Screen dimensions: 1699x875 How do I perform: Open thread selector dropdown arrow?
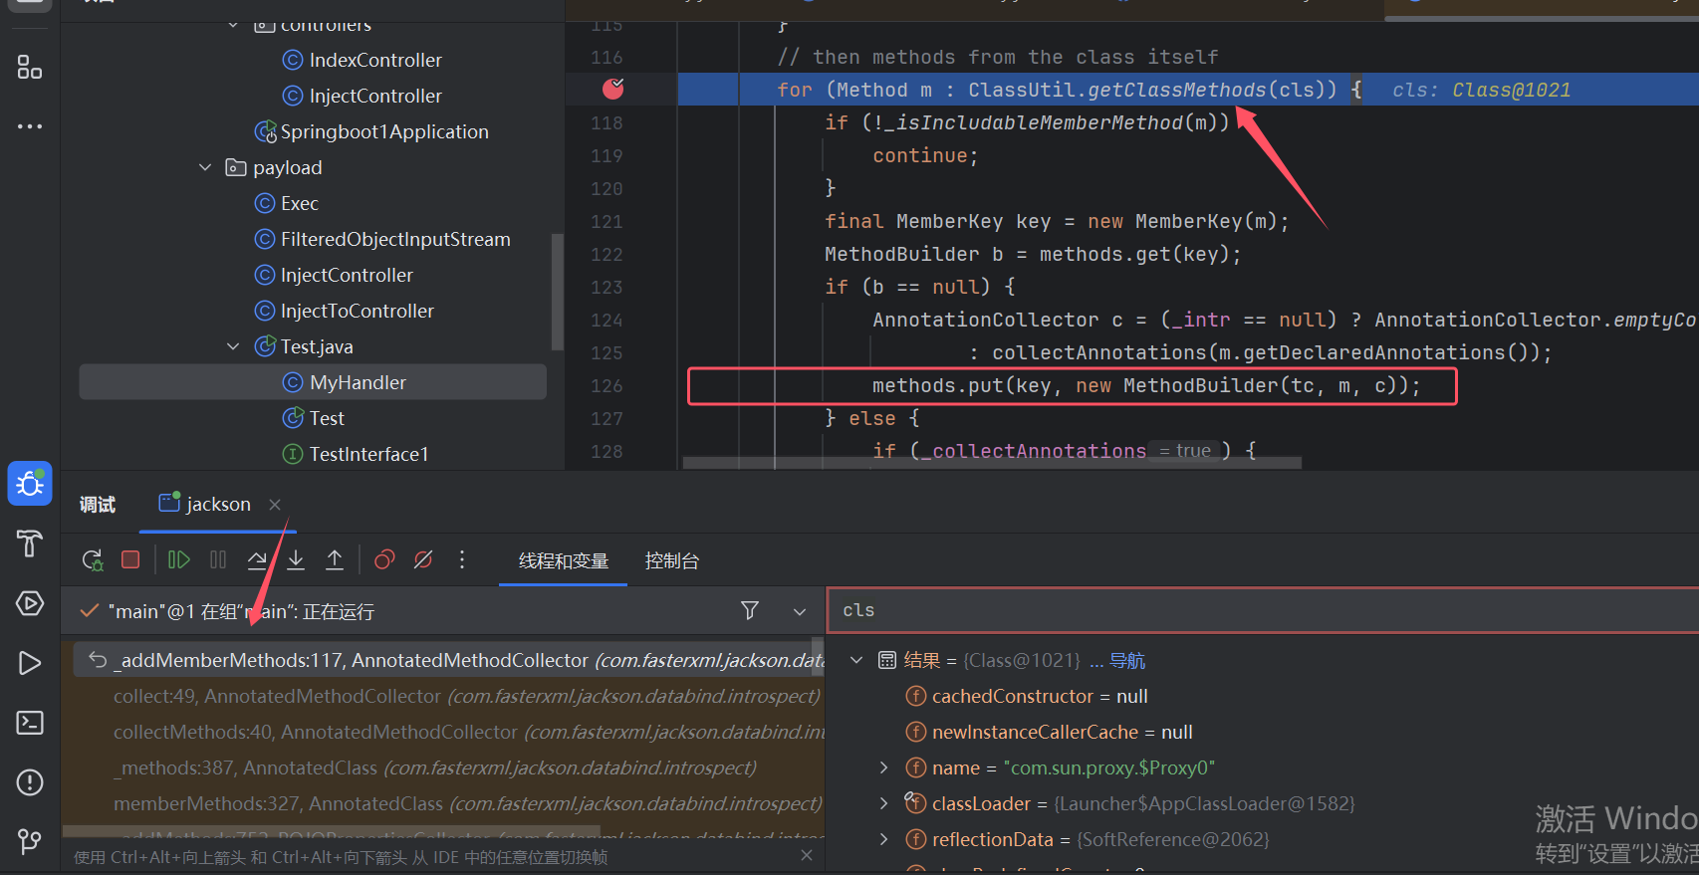point(800,611)
